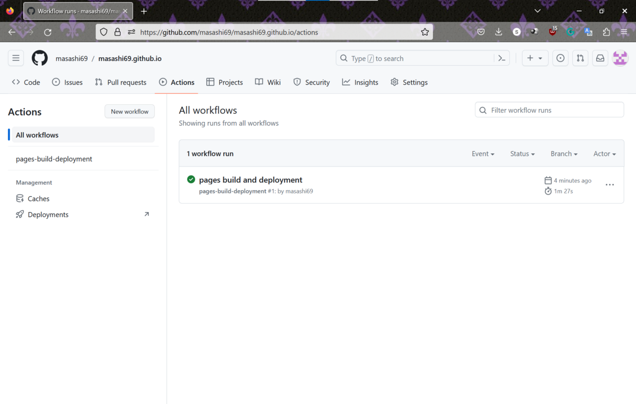The width and height of the screenshot is (636, 404).
Task: Click the green success check on the workflow run
Action: coord(191,179)
